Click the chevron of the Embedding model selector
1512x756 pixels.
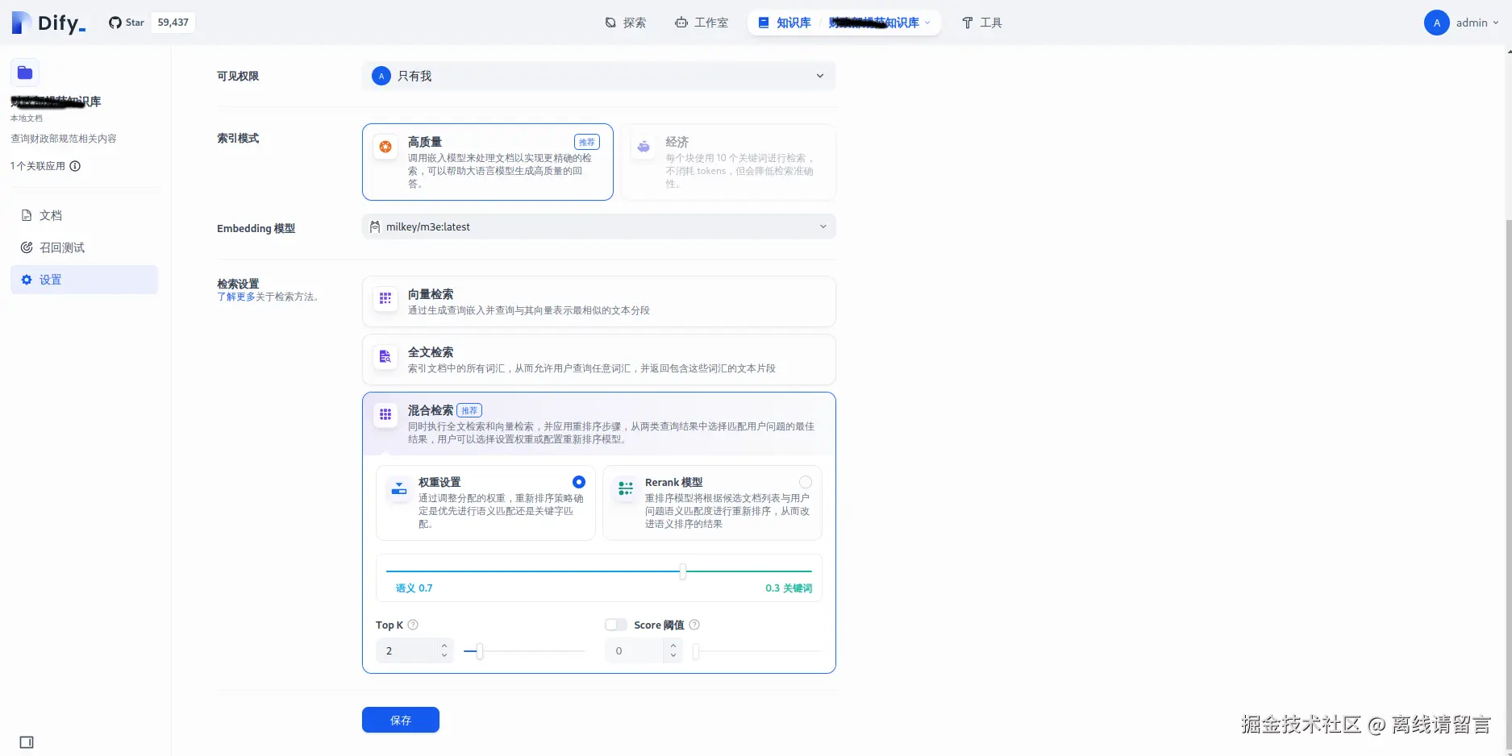click(x=823, y=226)
